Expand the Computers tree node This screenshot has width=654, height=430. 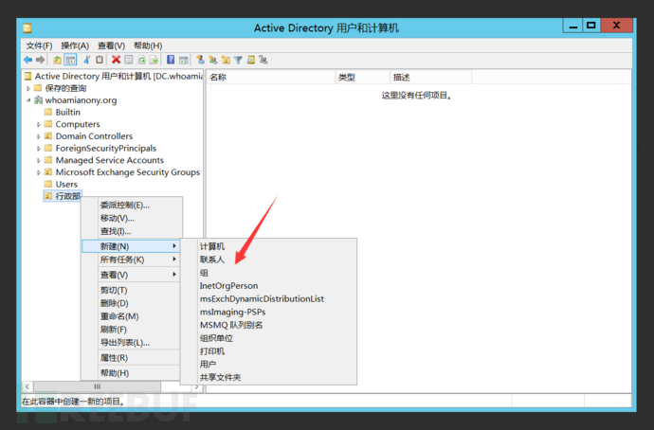pos(38,124)
